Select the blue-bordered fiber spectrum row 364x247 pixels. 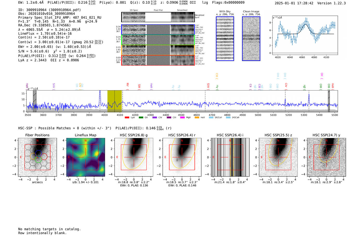click(x=158, y=30)
